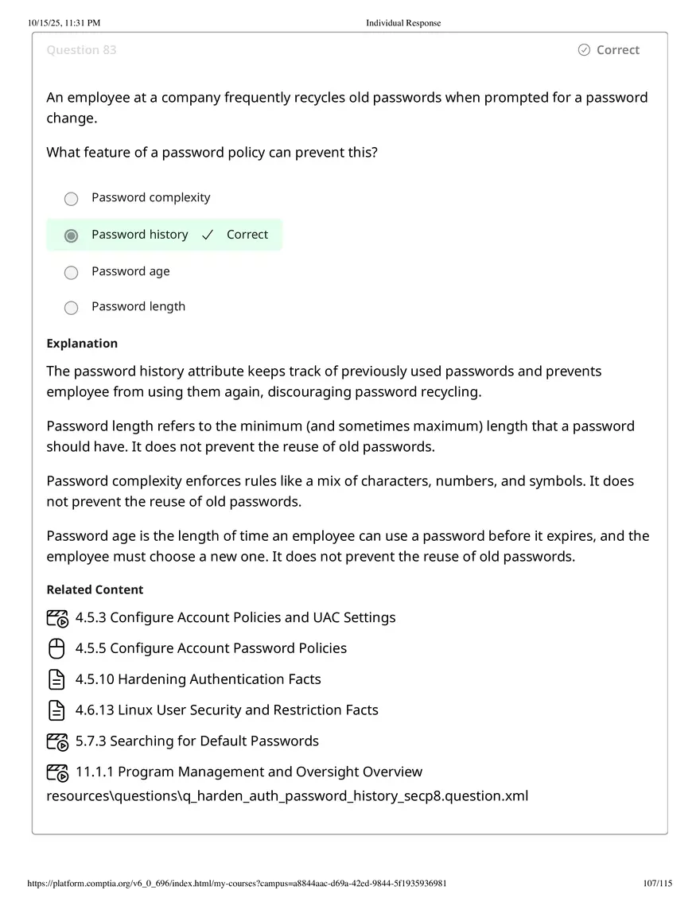Click the video icon beside 11.1.1 Program Management
This screenshot has width=700, height=906.
(56, 772)
